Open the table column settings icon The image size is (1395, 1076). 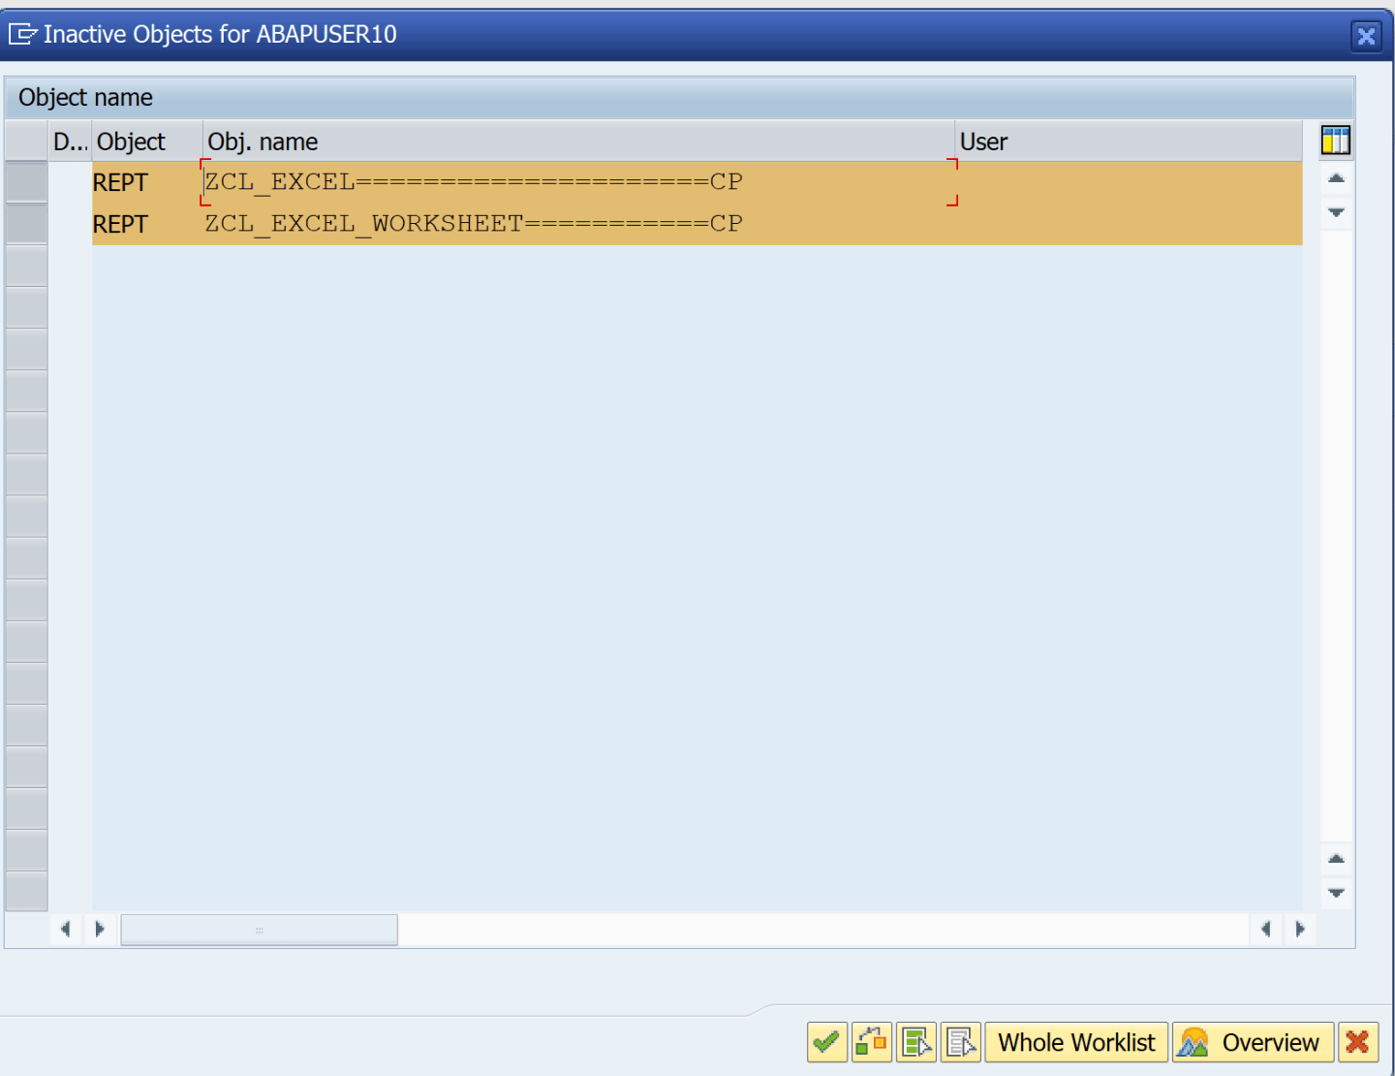(x=1335, y=141)
